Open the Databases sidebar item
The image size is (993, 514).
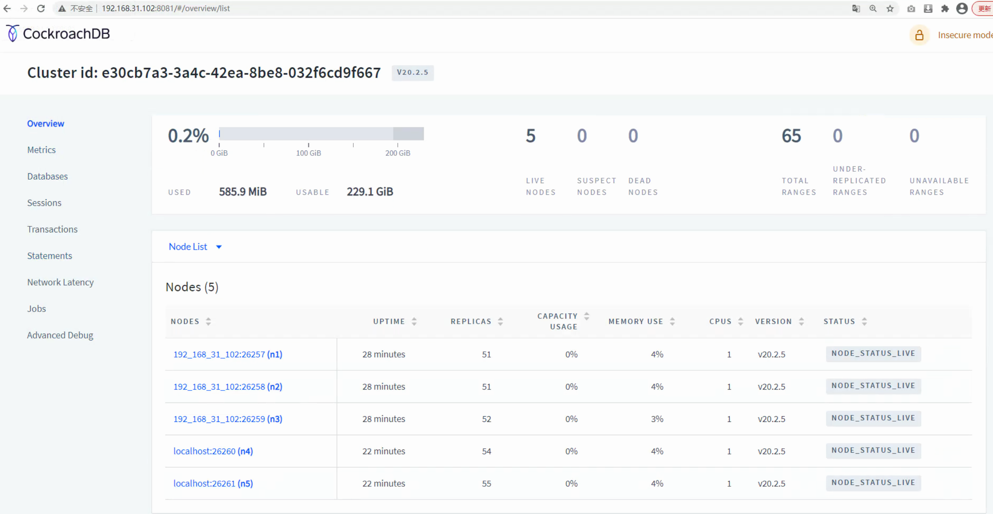pyautogui.click(x=47, y=176)
